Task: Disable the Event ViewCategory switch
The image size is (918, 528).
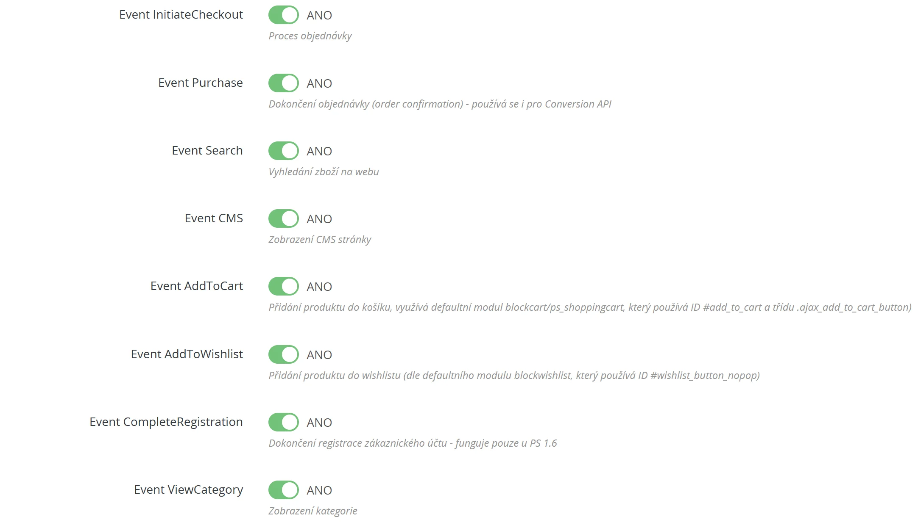Action: click(283, 490)
